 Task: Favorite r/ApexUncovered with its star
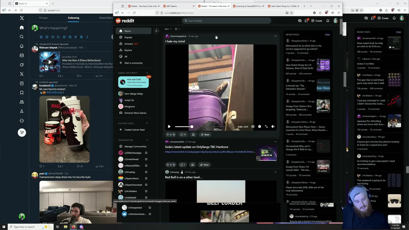(146, 185)
